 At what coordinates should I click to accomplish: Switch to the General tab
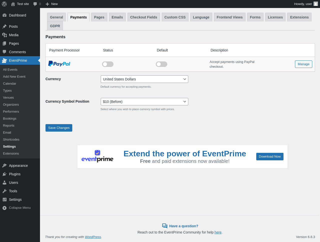click(56, 17)
